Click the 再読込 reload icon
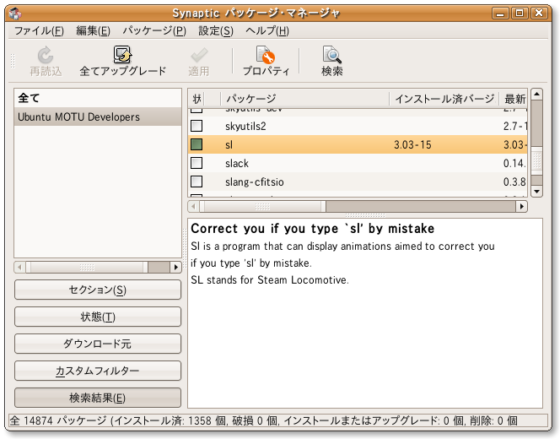560x439 pixels. point(46,55)
